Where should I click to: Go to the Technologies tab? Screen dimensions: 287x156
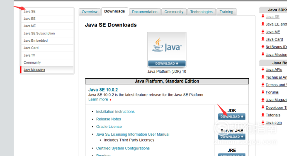(x=201, y=12)
